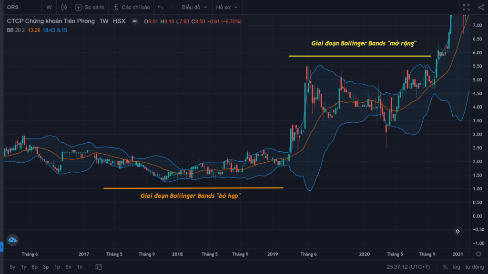Toggle tự động auto scale

[475, 267]
